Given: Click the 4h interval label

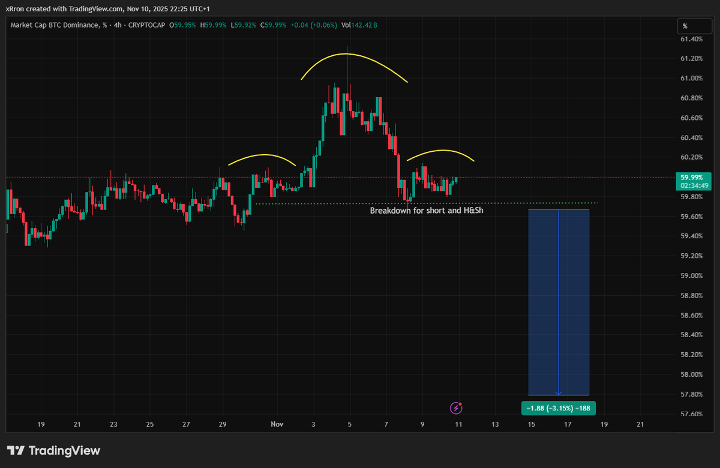Looking at the screenshot, I should click(118, 25).
